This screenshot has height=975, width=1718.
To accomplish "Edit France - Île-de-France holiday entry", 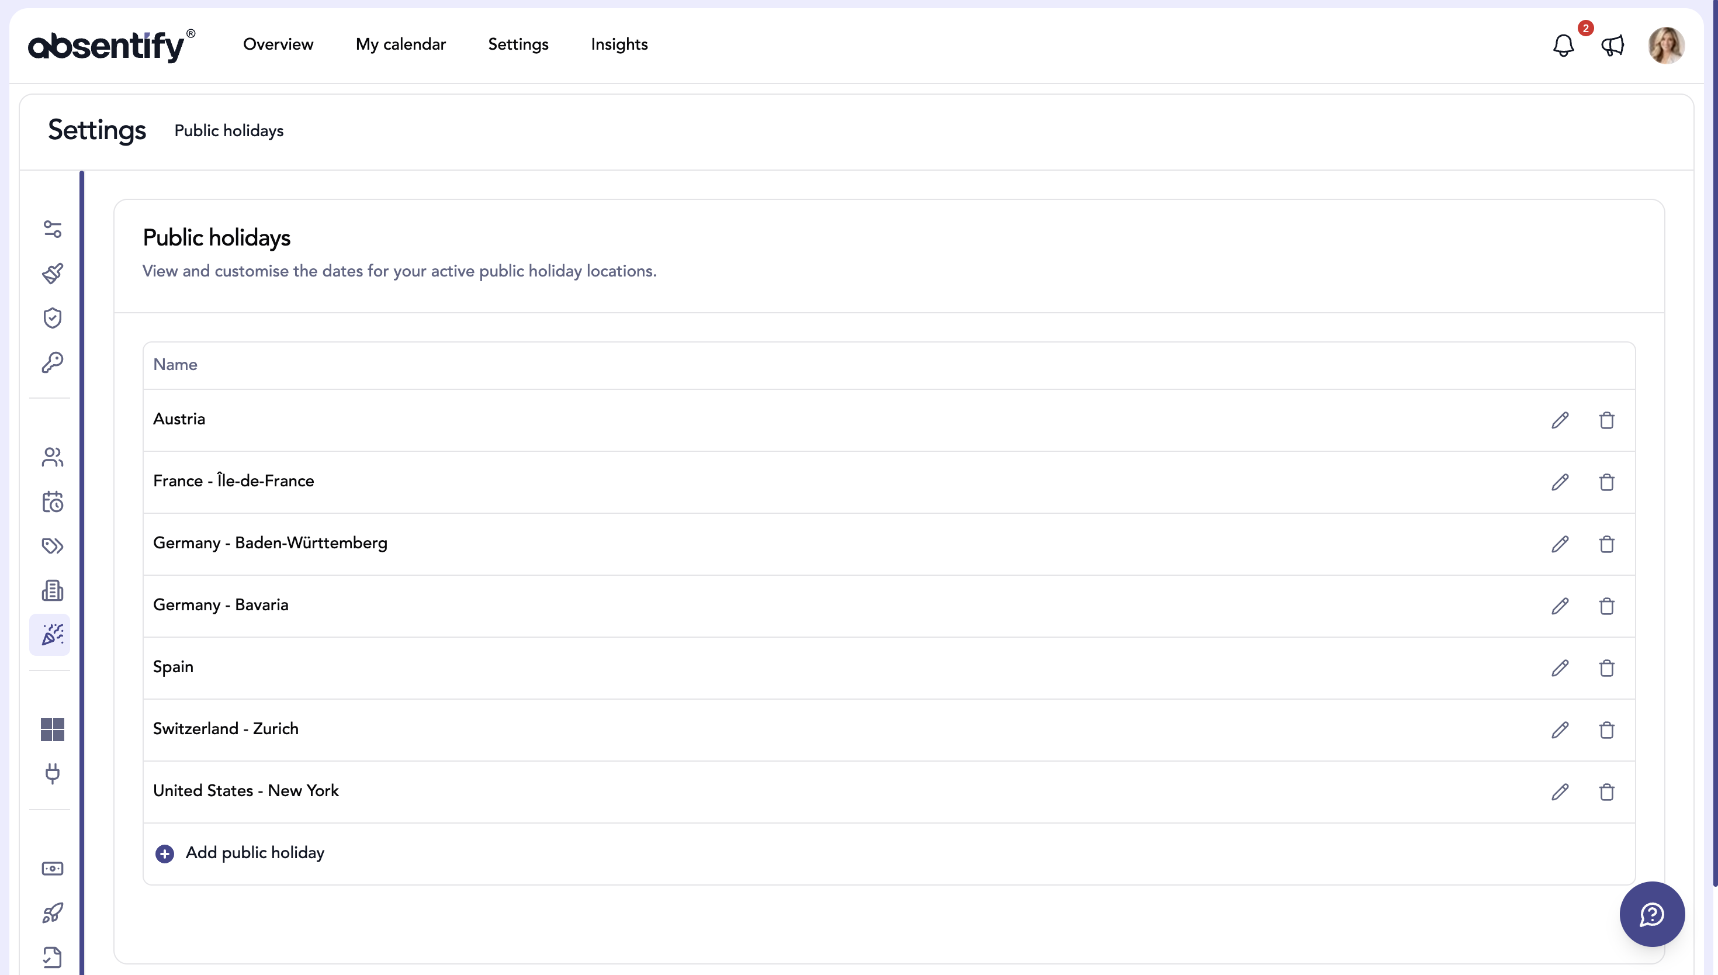I will pos(1560,482).
